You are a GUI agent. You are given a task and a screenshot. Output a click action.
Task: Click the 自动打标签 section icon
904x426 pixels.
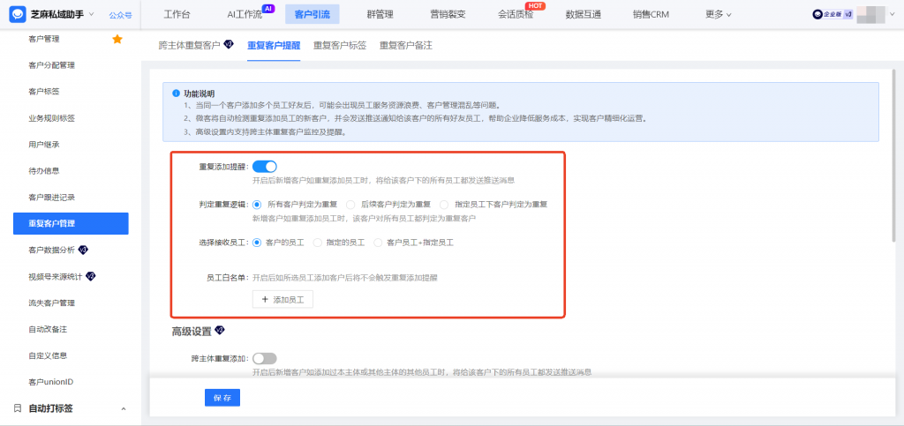point(18,408)
